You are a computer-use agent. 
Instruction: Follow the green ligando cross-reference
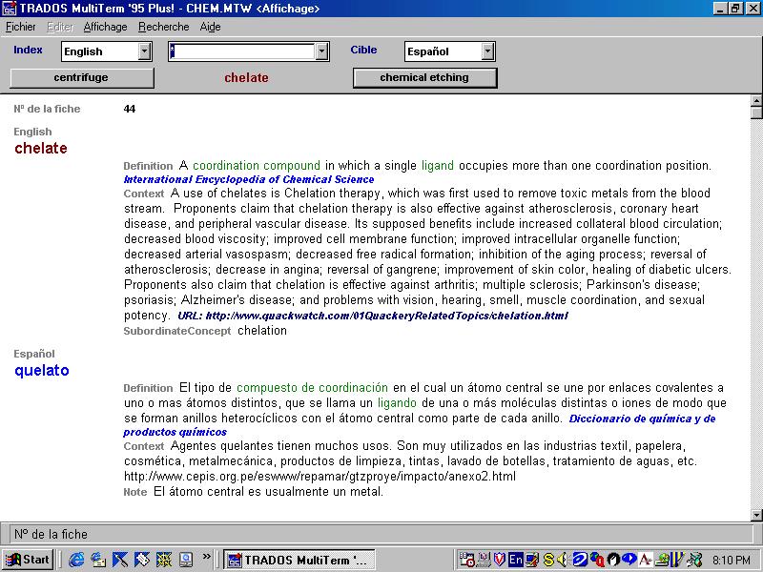[x=397, y=403]
